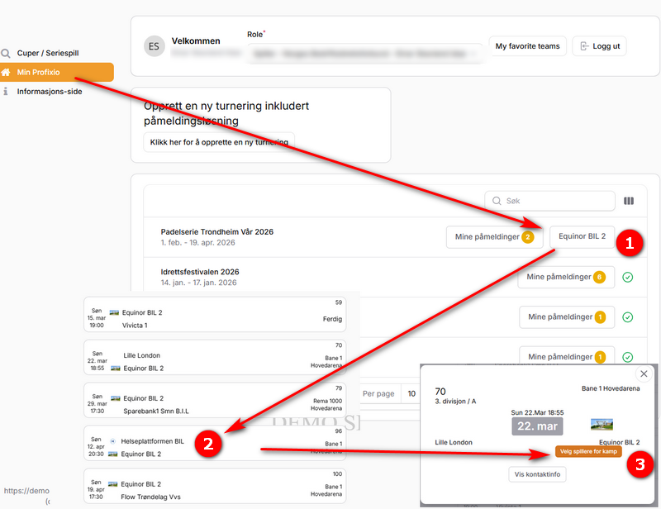Focus the Søk search field
Viewport: 661px width, 509px height.
pos(549,201)
